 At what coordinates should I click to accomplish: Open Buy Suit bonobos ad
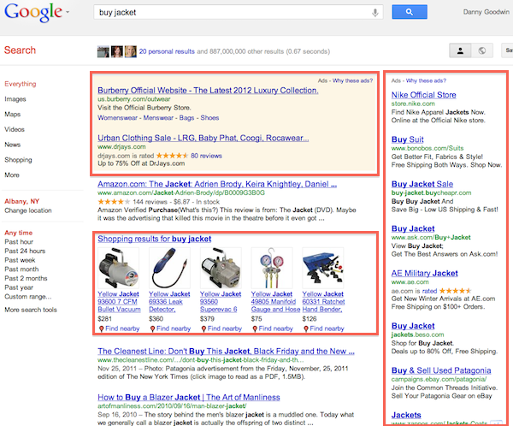[407, 139]
